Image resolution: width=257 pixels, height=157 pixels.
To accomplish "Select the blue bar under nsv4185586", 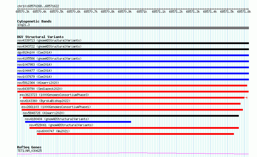I will (x=133, y=61).
